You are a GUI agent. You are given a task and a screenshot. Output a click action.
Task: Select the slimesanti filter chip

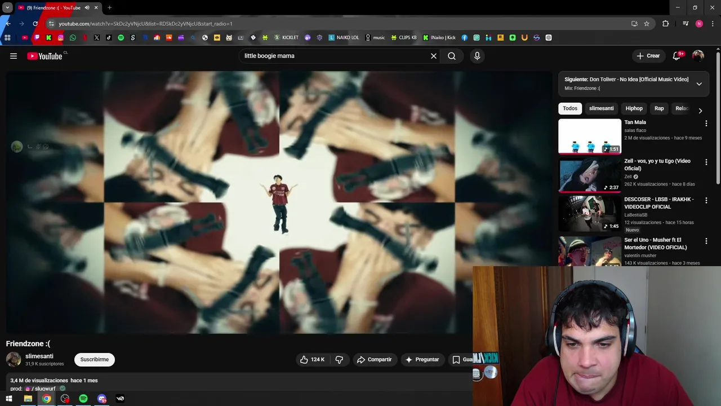click(x=601, y=108)
